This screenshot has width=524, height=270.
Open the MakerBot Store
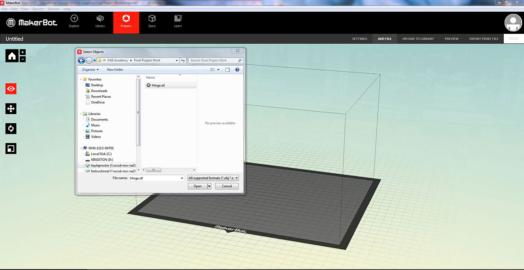pyautogui.click(x=152, y=22)
